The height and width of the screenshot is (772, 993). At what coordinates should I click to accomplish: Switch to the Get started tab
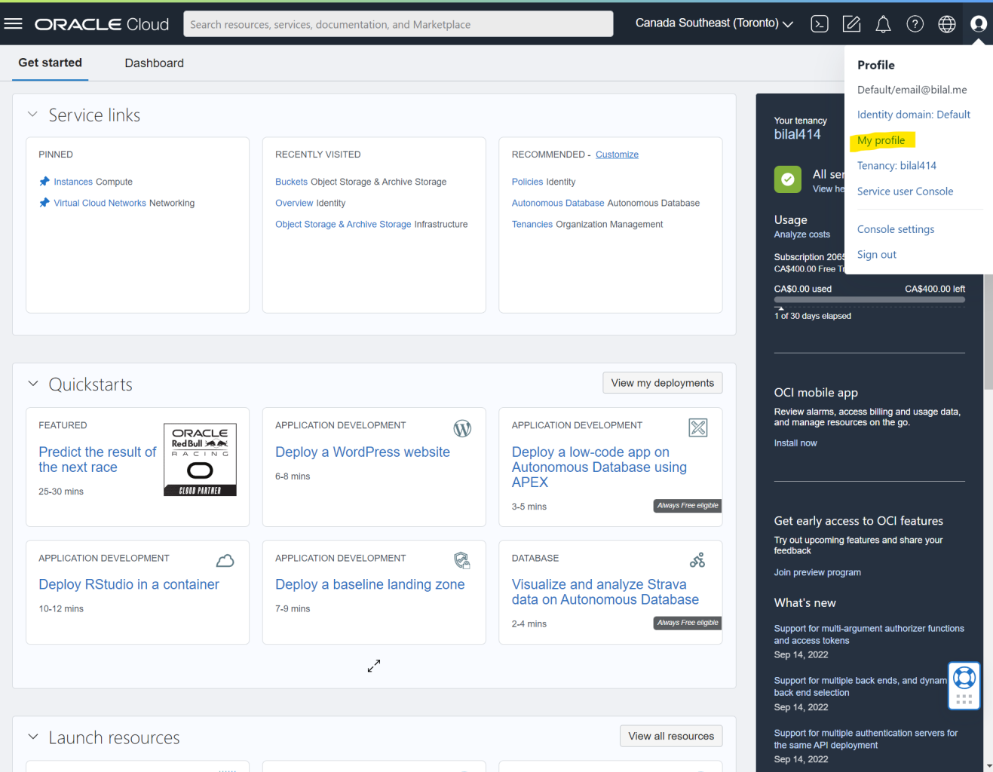[x=51, y=63]
